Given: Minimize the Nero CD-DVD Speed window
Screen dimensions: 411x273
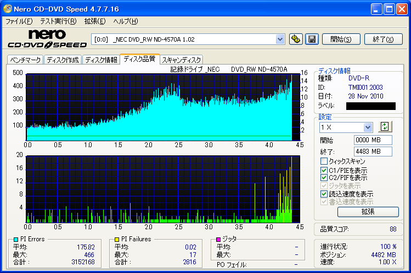Looking at the screenshot, I should pyautogui.click(x=376, y=9).
